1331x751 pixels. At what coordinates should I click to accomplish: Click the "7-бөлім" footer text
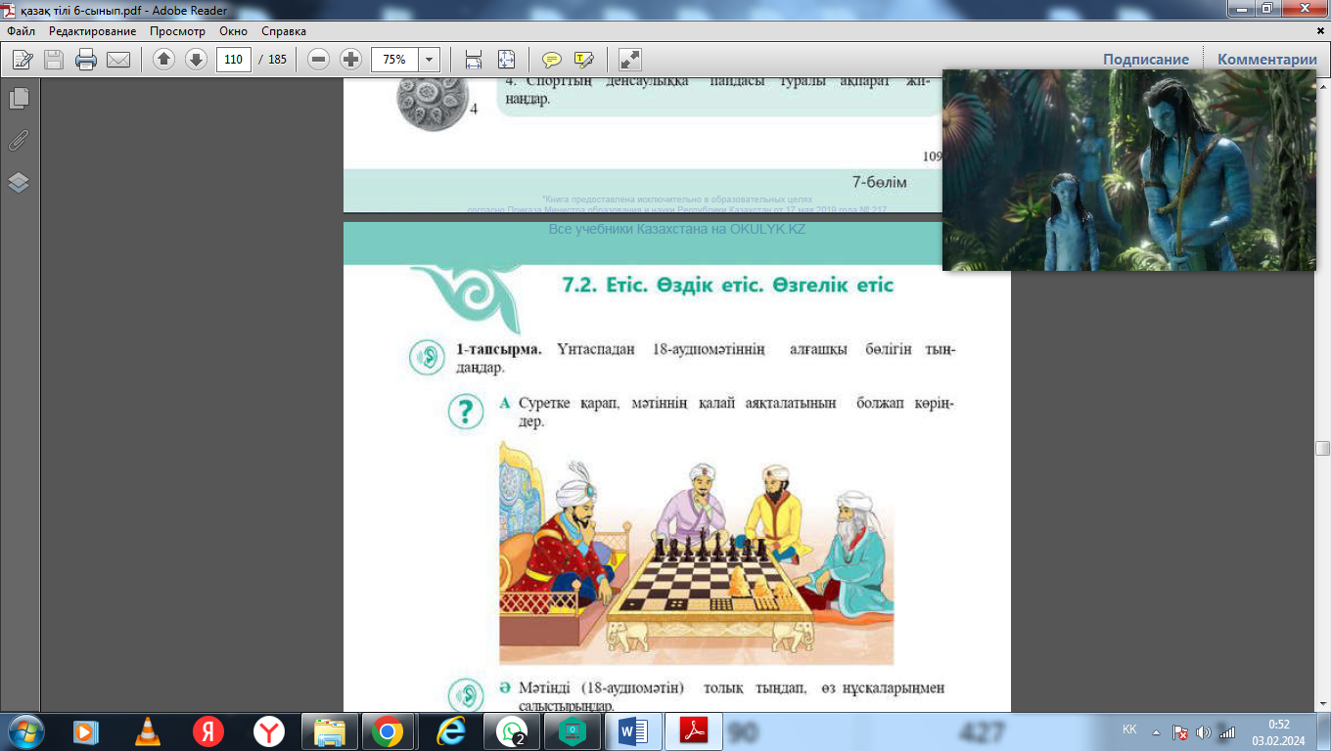pos(880,183)
